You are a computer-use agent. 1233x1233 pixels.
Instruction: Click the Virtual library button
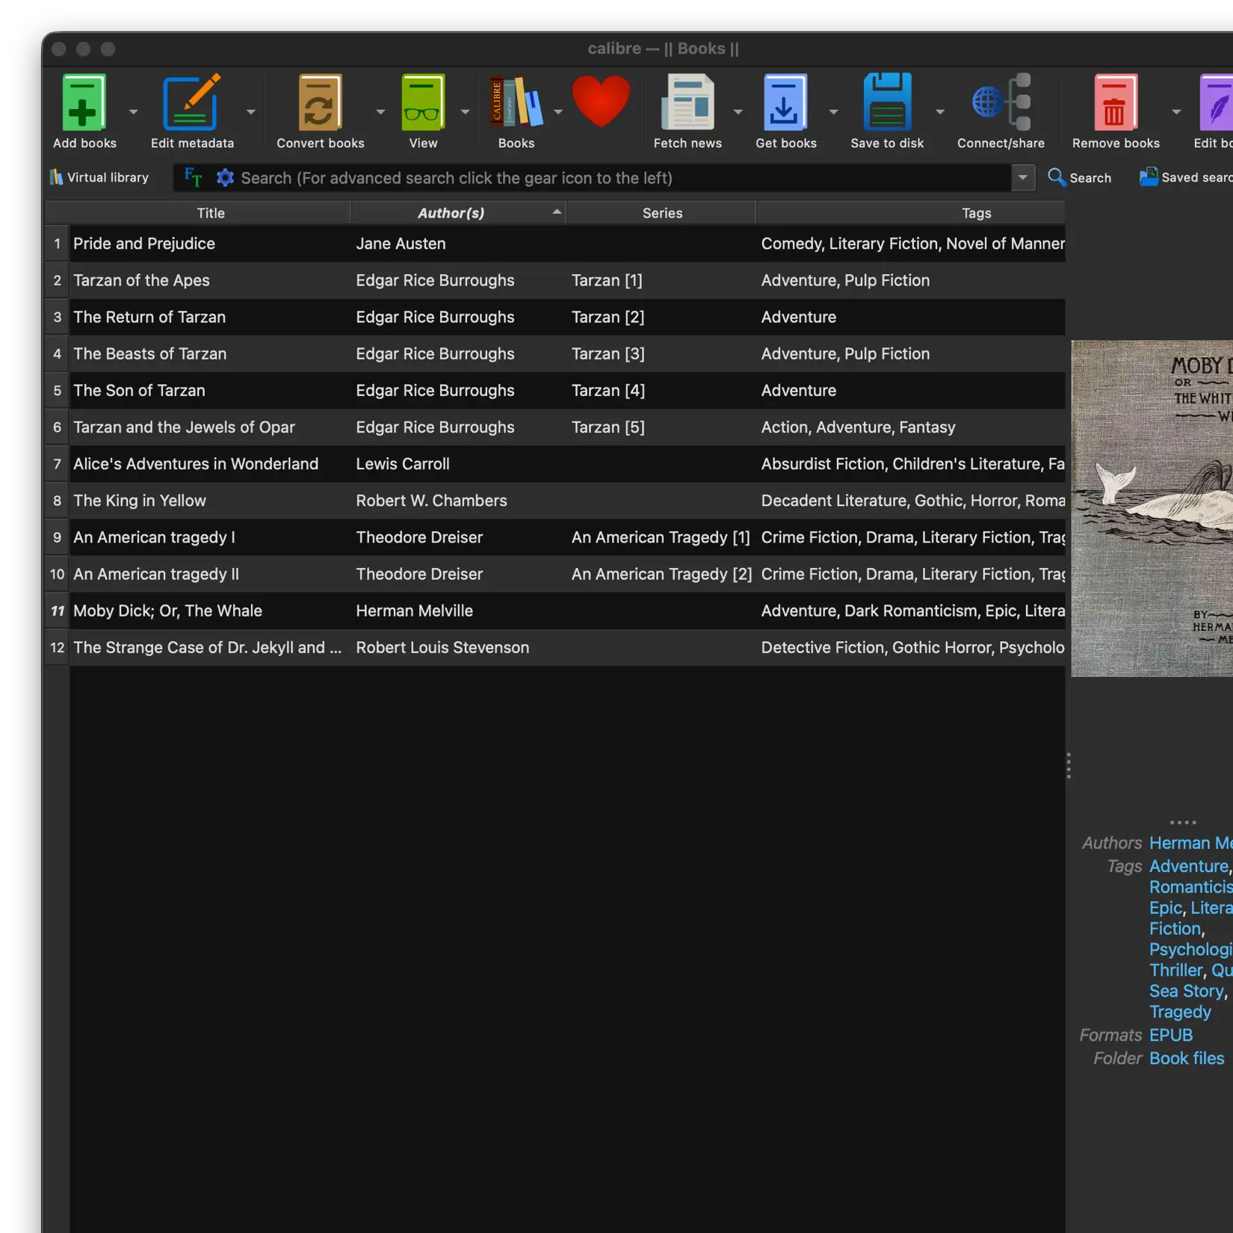(99, 178)
